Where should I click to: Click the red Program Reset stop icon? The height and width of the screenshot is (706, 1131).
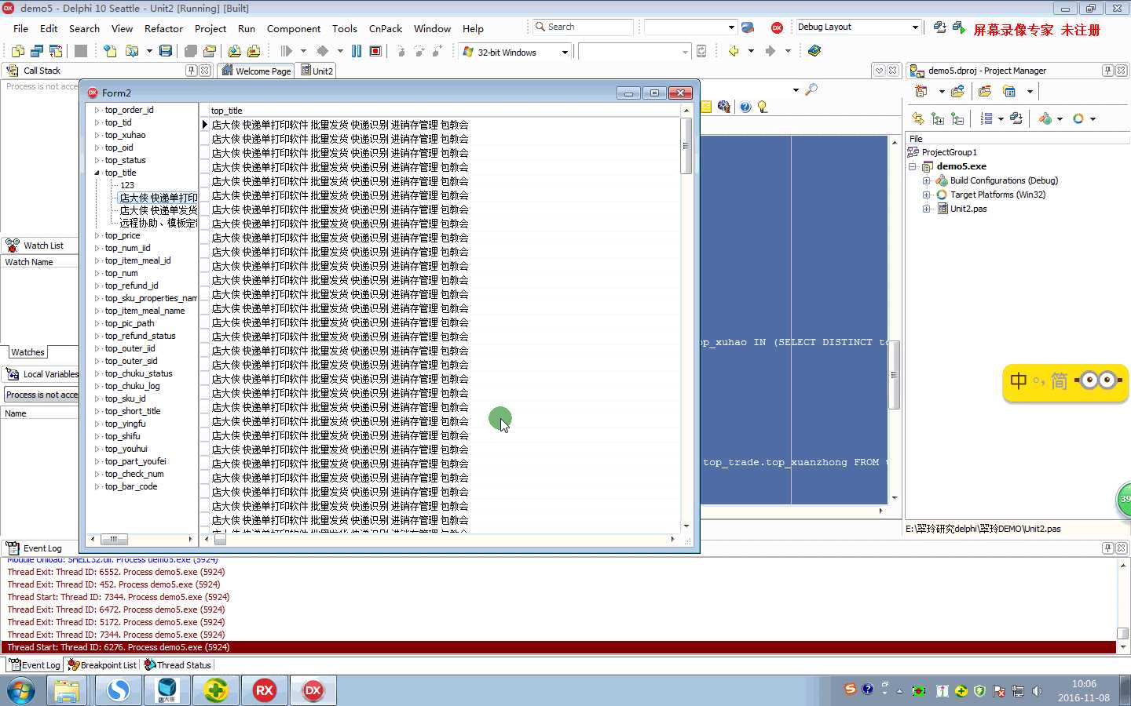375,51
